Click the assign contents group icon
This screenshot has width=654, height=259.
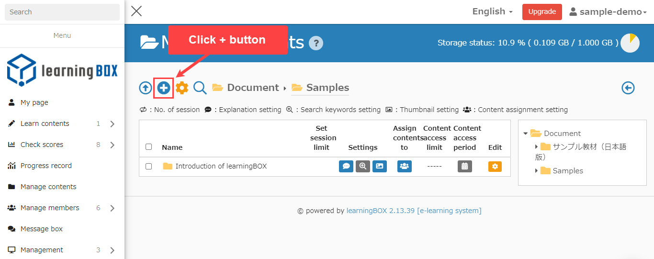(x=405, y=166)
